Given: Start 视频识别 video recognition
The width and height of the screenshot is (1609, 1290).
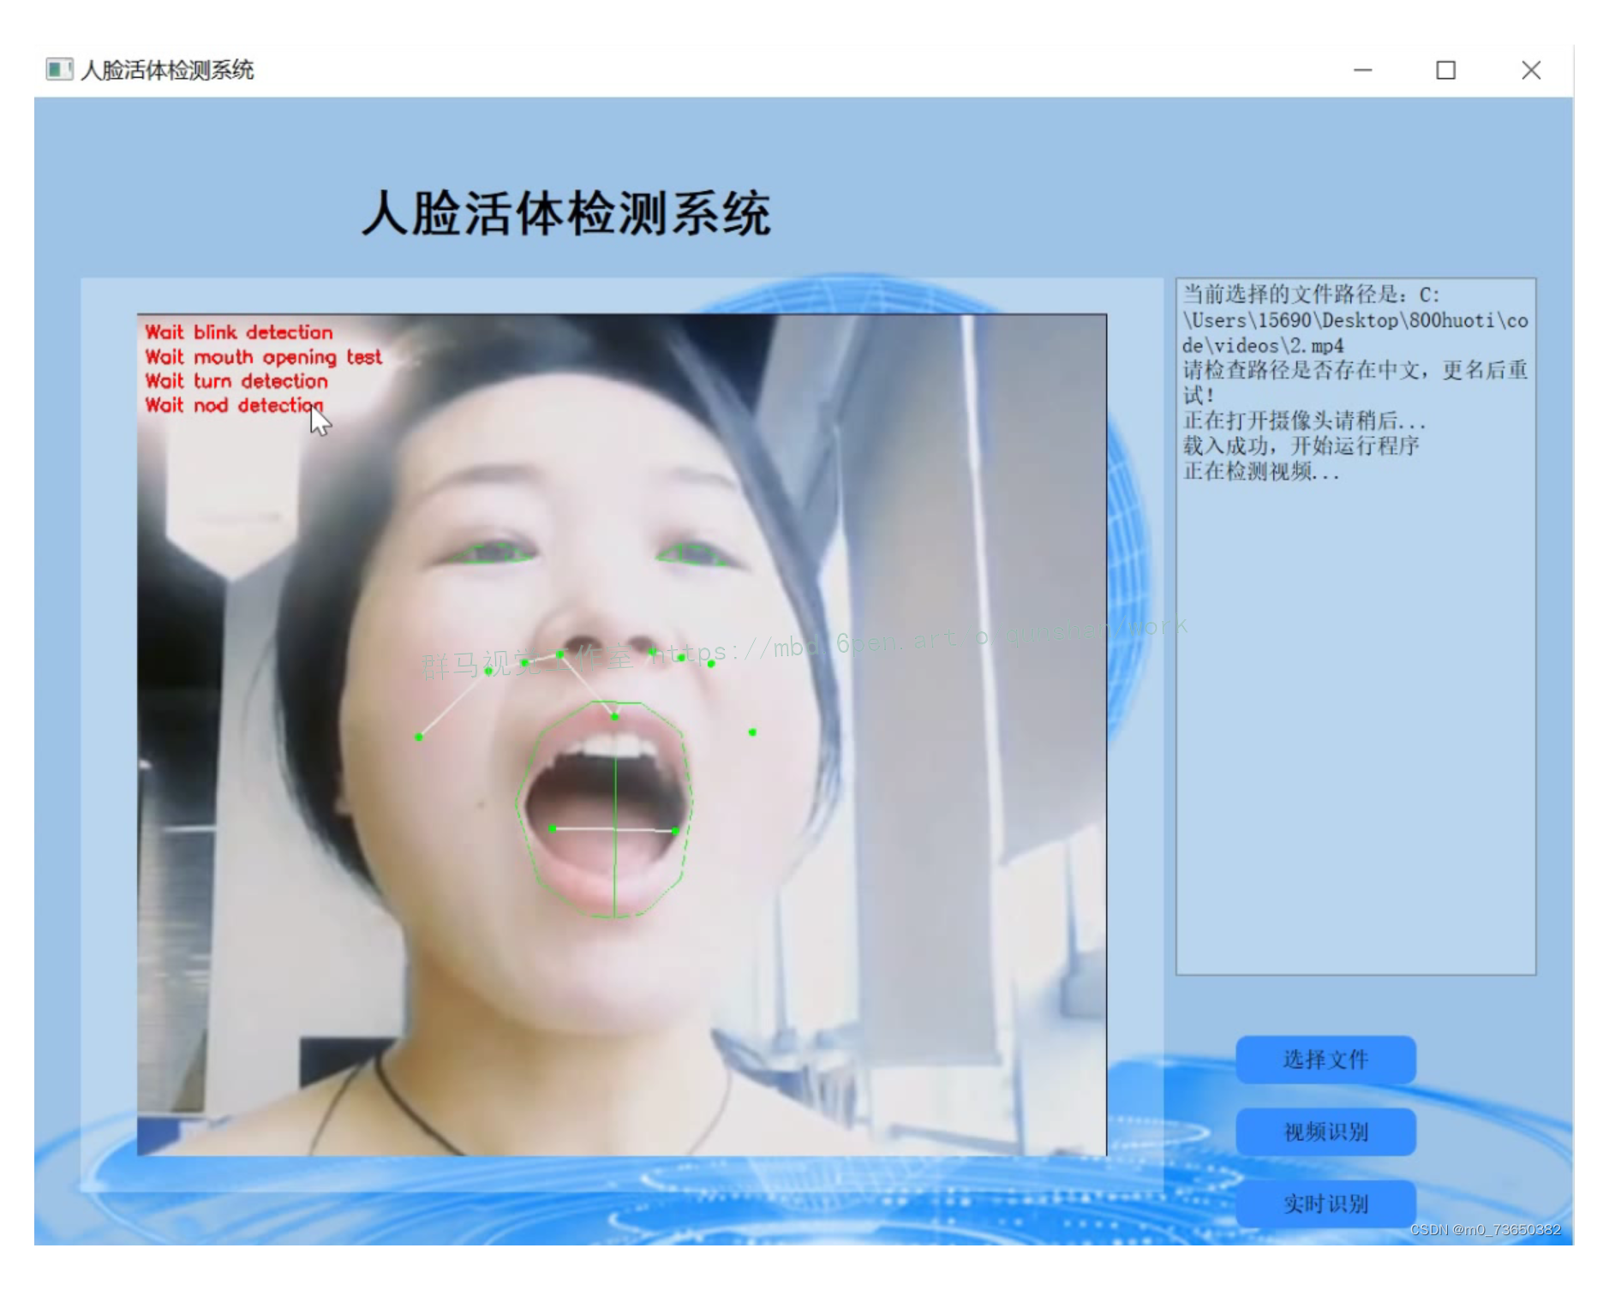Looking at the screenshot, I should (1325, 1132).
